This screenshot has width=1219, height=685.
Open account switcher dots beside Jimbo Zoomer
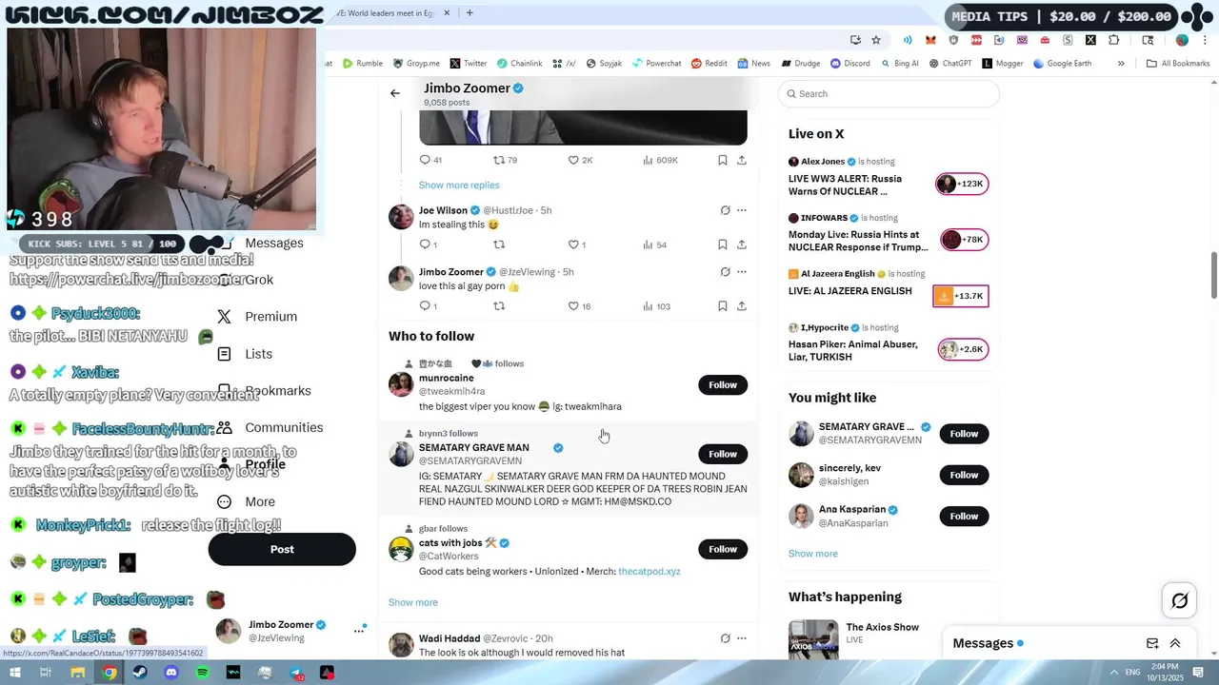(359, 630)
